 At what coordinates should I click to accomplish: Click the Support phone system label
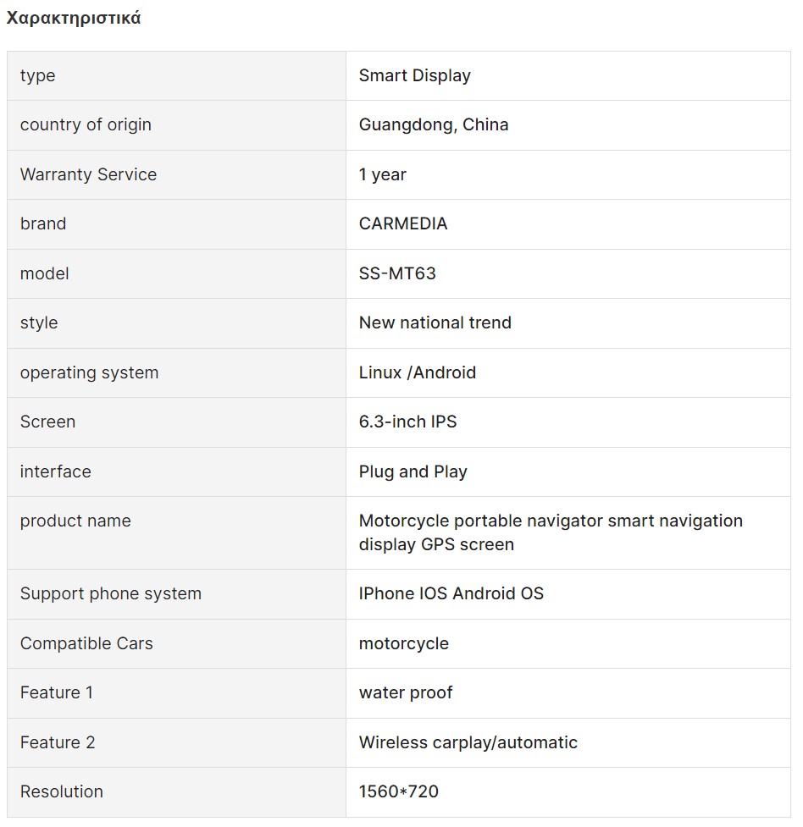tap(111, 594)
